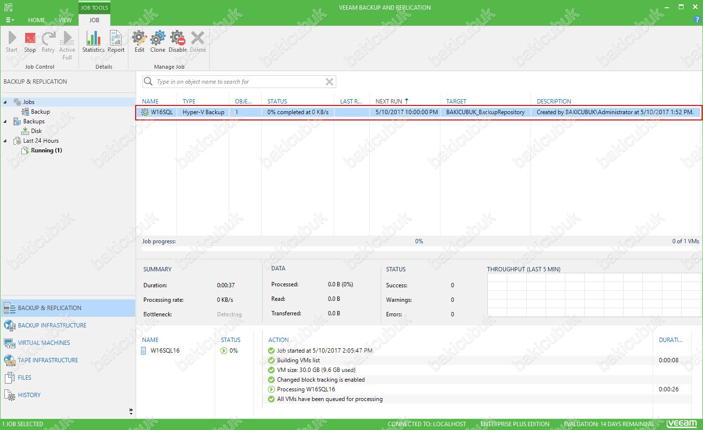
Task: Click the Virtual Machines icon
Action: [x=10, y=343]
